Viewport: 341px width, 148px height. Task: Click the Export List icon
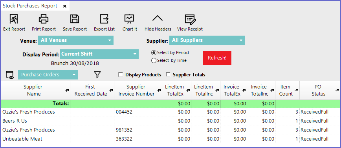point(104,19)
